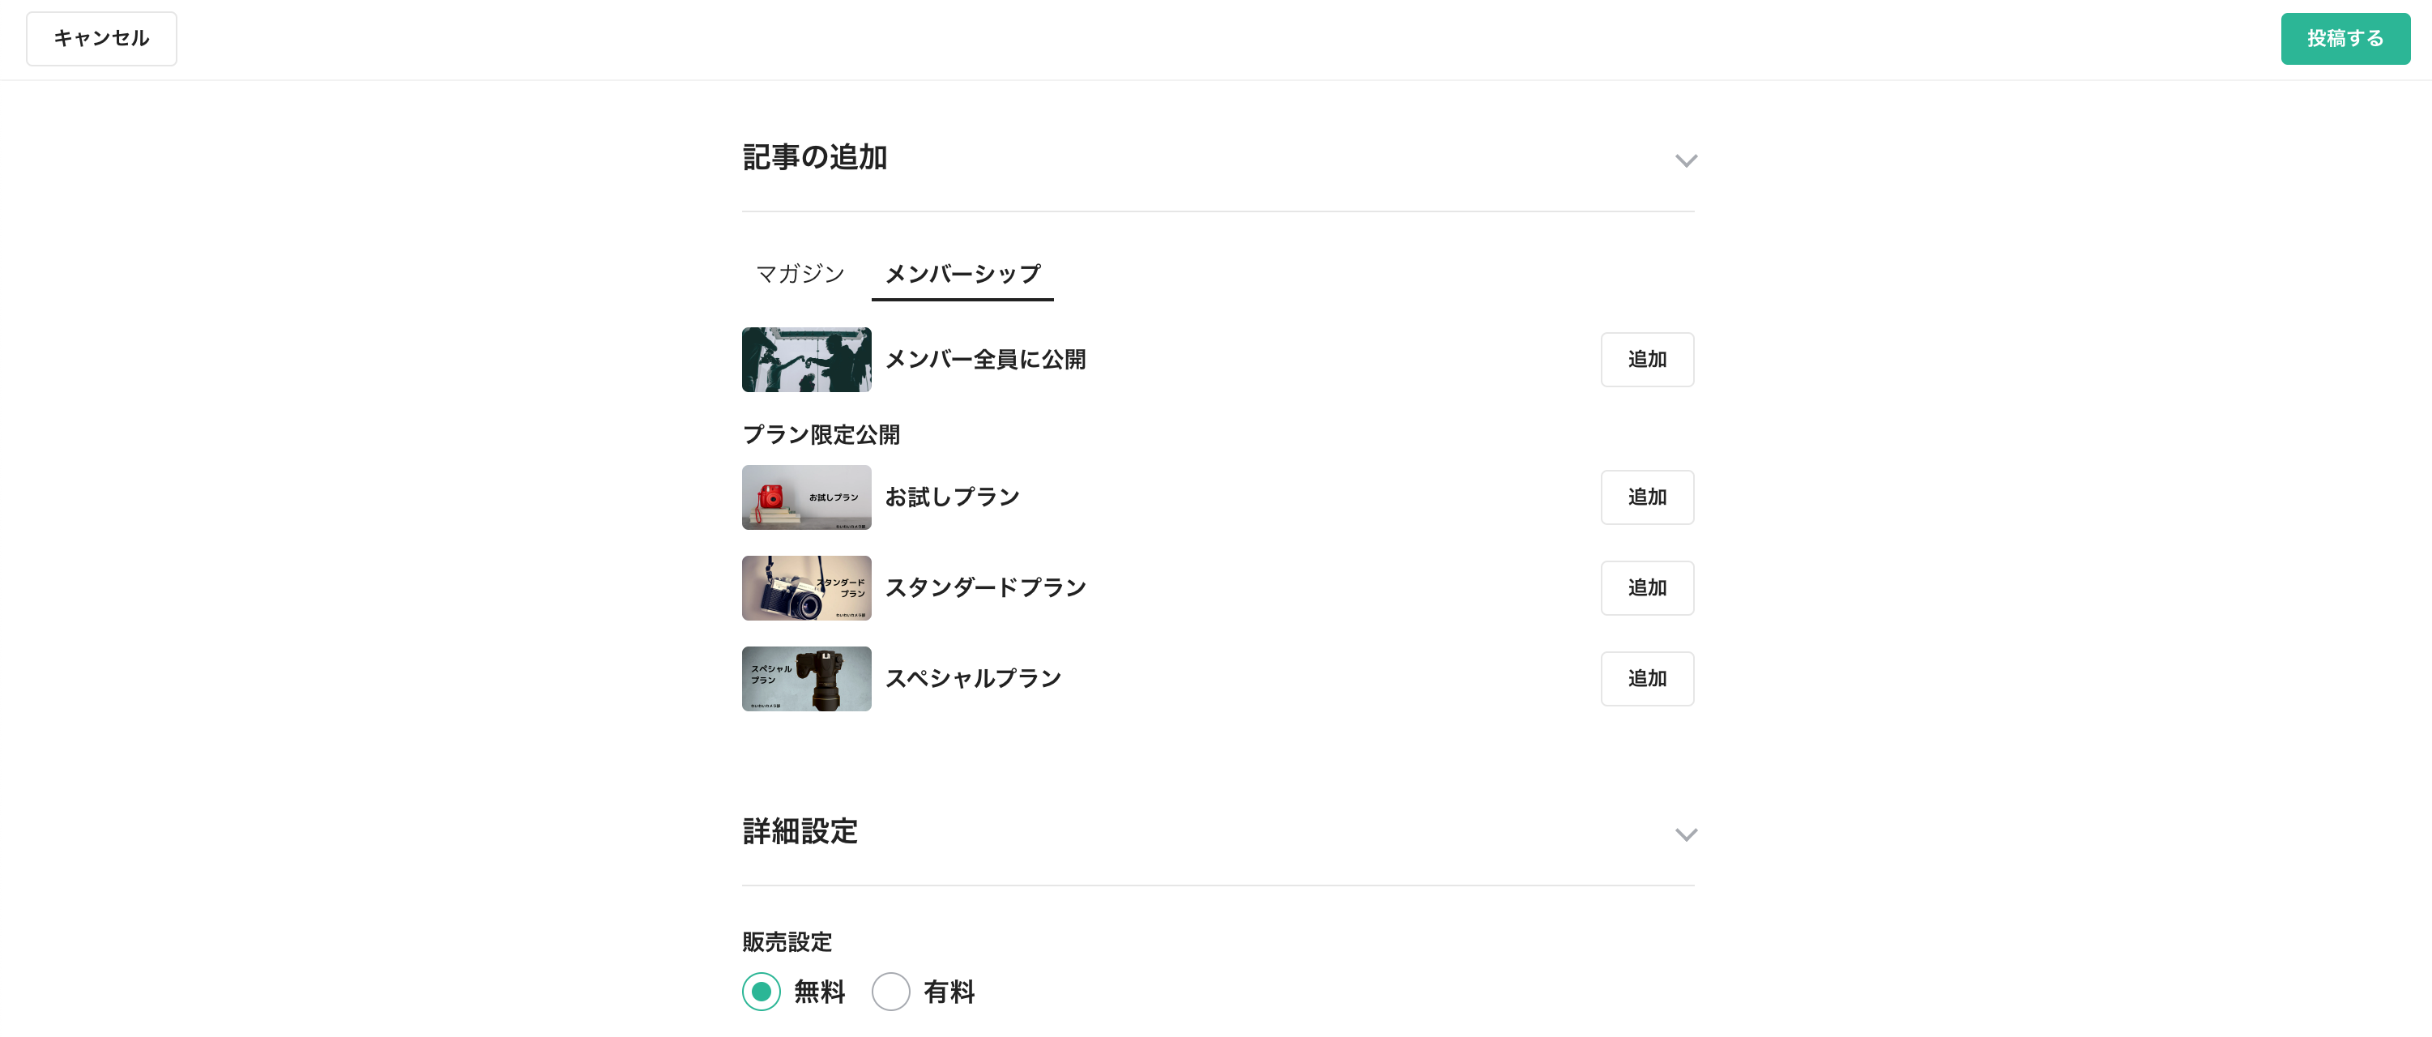Screen dimensions: 2432x1037
Task: Collapse the 記事の追加 section chevron
Action: (x=1686, y=160)
